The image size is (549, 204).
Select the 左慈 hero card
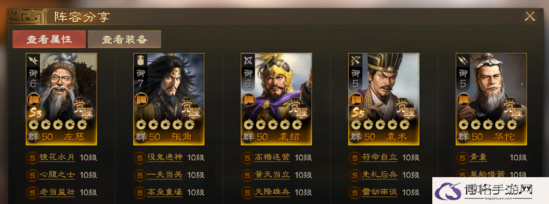click(x=62, y=99)
